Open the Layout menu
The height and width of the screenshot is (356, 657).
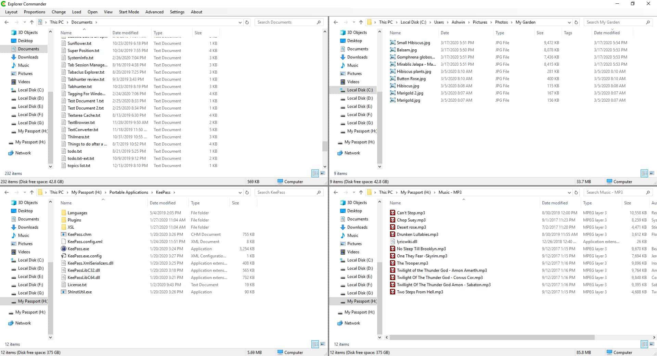click(x=11, y=12)
